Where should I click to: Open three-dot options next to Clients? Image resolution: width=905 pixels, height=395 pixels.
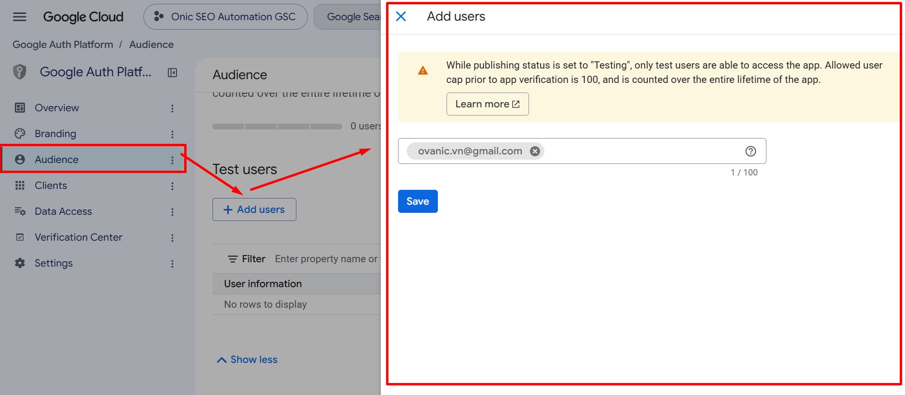coord(172,186)
